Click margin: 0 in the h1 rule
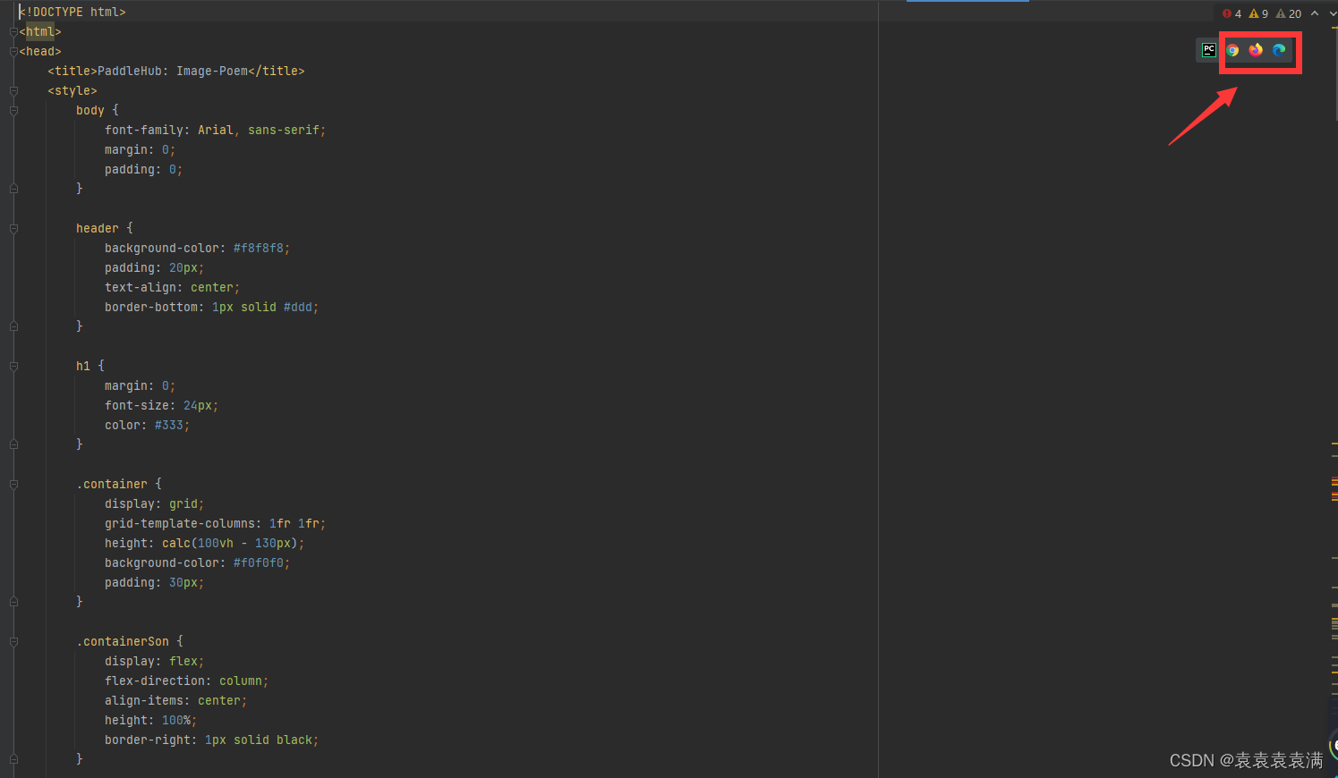 pyautogui.click(x=140, y=386)
